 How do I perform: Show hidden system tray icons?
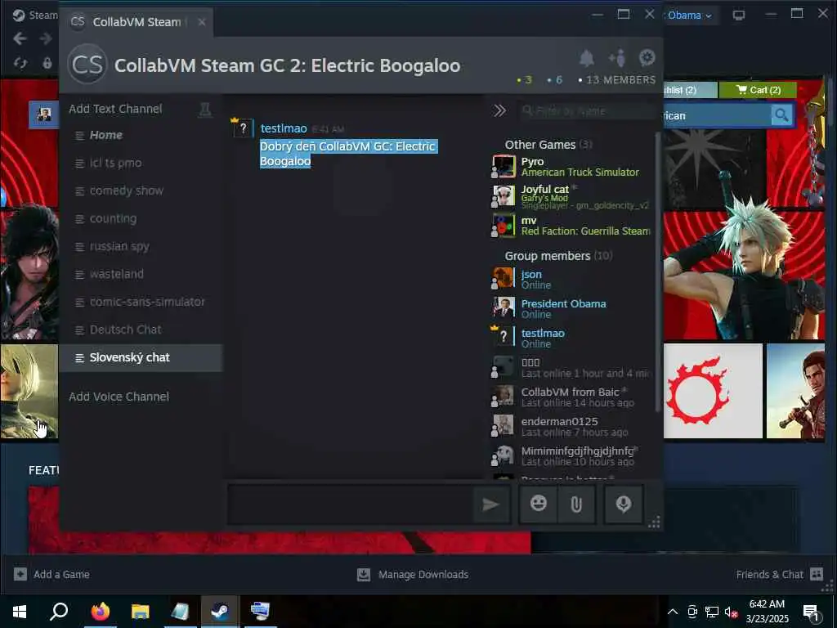click(x=673, y=612)
